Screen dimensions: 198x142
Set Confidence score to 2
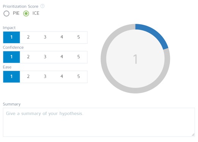[x=28, y=57]
